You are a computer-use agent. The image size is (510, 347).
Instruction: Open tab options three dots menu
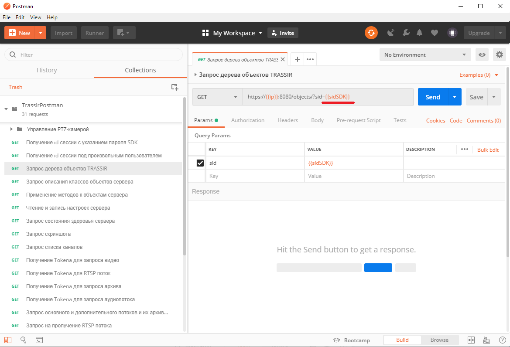click(x=310, y=59)
